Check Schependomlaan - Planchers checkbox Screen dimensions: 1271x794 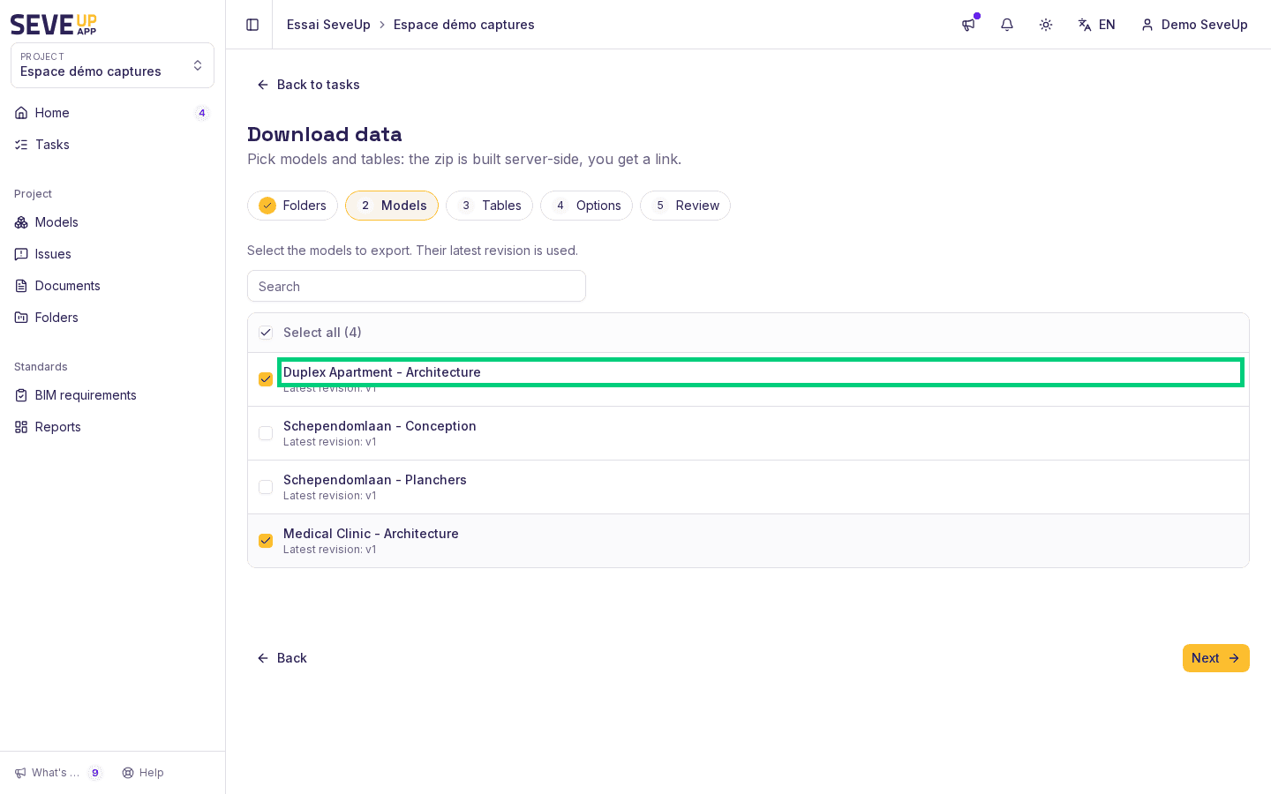click(x=266, y=487)
